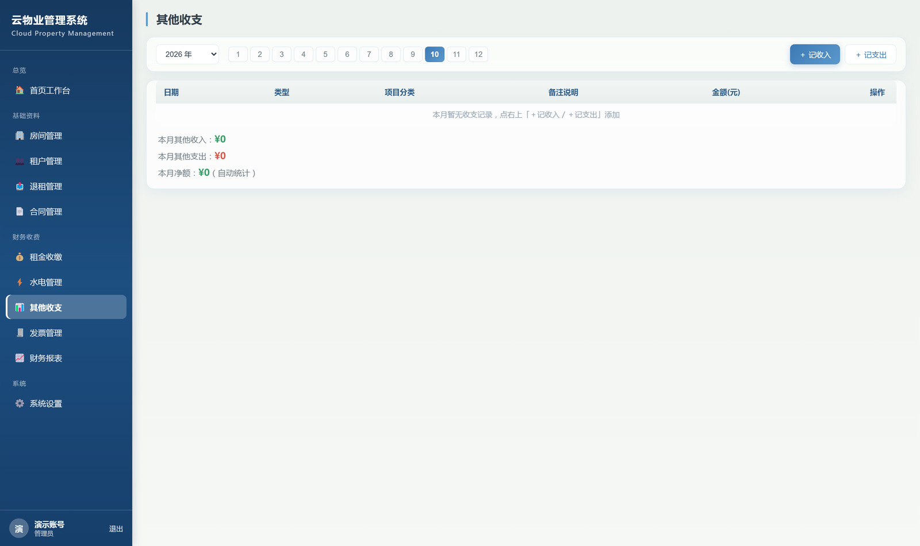Select month 2 tab
Screen dimensions: 920x546
point(260,54)
